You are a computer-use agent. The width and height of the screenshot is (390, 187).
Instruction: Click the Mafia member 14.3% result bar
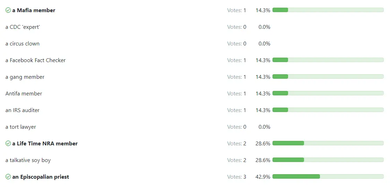tap(328, 10)
